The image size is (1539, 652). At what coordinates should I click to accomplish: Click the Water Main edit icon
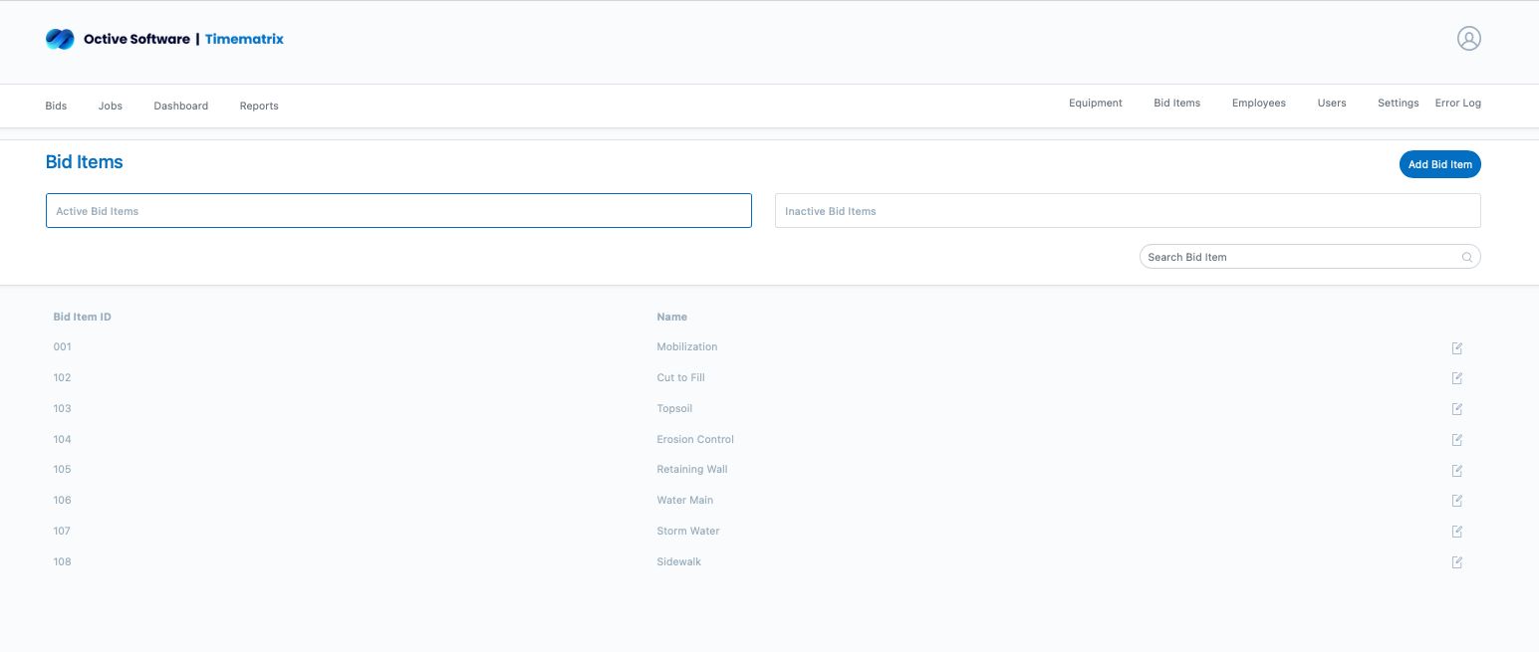click(1456, 501)
